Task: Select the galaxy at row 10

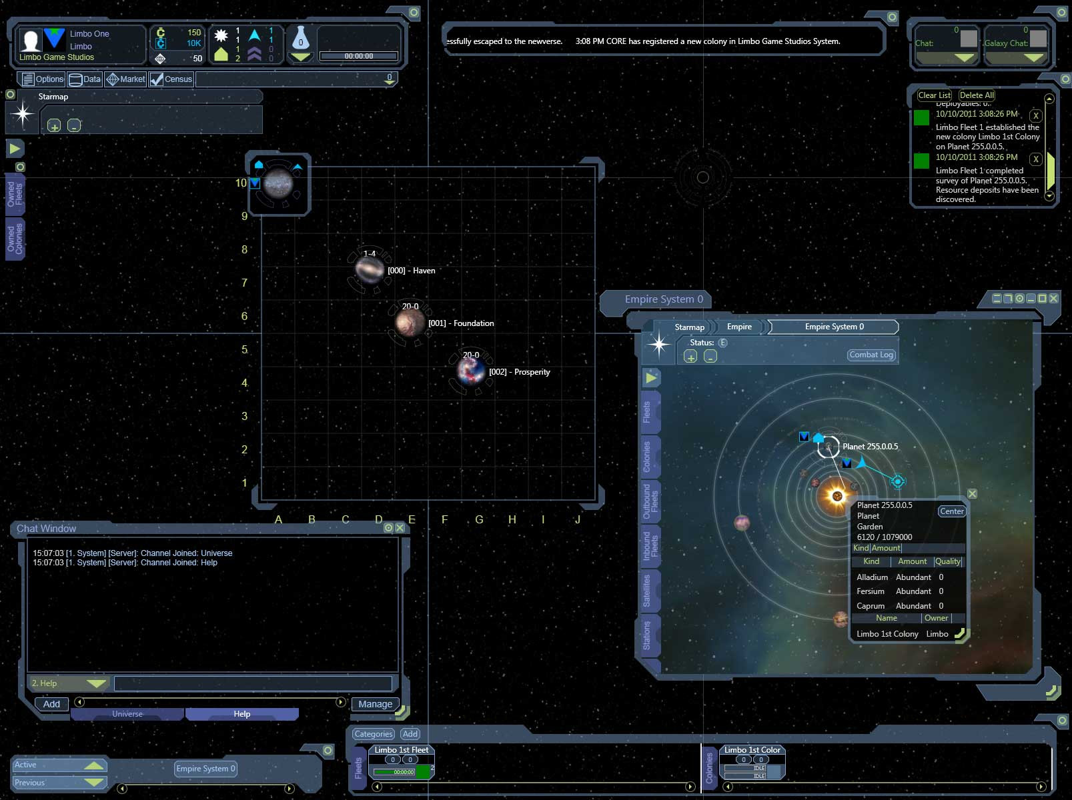Action: (x=278, y=183)
